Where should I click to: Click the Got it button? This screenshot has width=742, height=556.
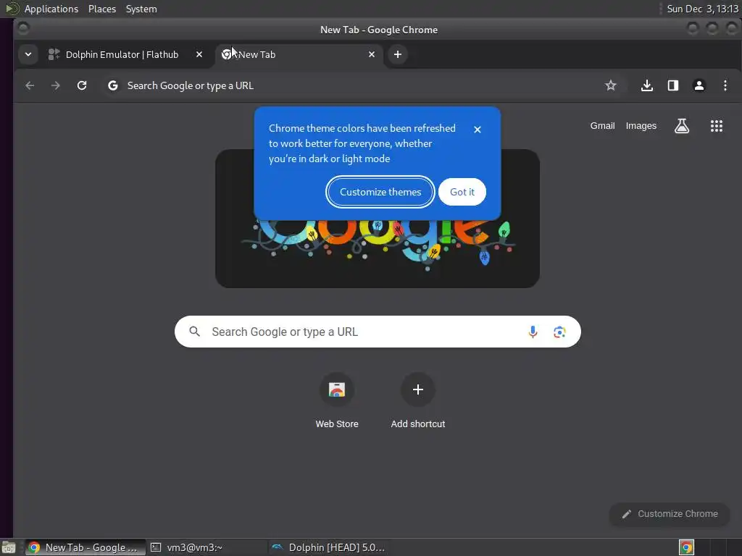pos(462,192)
